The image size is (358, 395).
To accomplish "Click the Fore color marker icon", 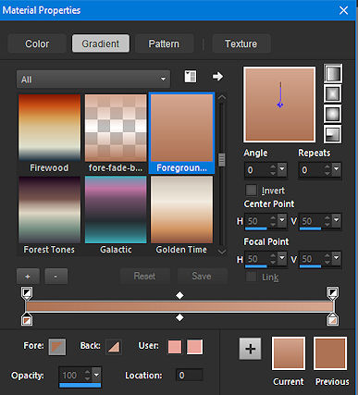I will click(57, 347).
